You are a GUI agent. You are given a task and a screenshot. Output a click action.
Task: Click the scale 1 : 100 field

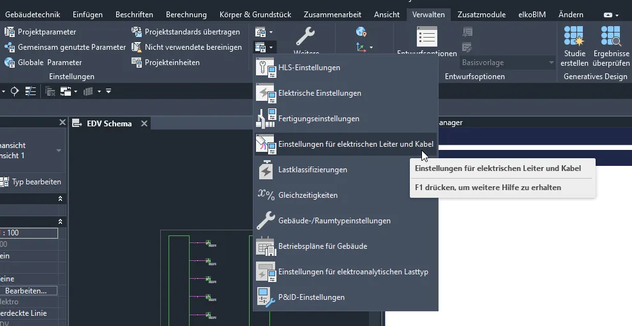coord(29,233)
